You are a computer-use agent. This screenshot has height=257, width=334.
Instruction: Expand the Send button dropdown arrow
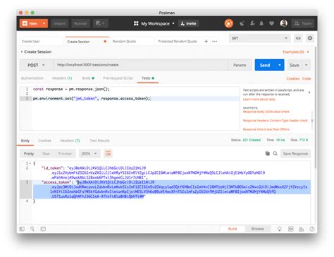click(x=280, y=65)
